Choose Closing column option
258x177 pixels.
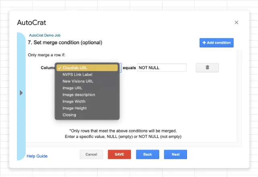point(69,115)
